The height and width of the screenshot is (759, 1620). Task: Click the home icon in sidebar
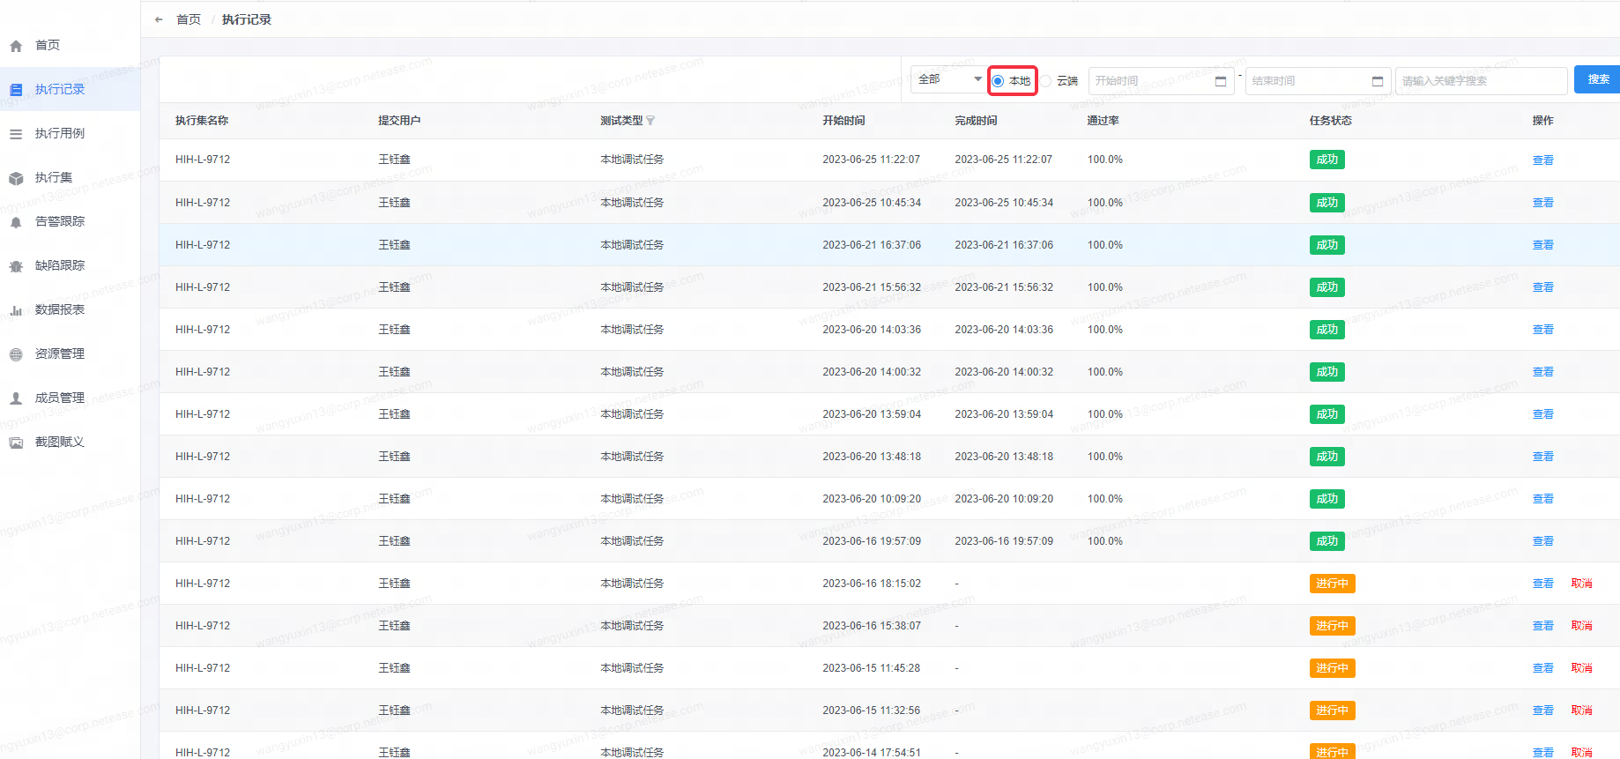[x=16, y=46]
